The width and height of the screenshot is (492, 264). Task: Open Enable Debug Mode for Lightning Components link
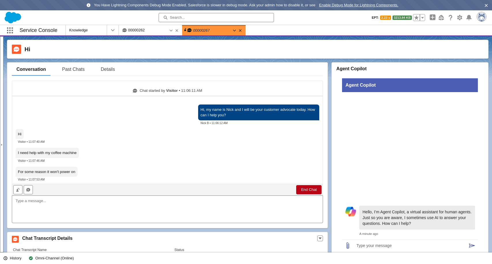[x=358, y=5]
